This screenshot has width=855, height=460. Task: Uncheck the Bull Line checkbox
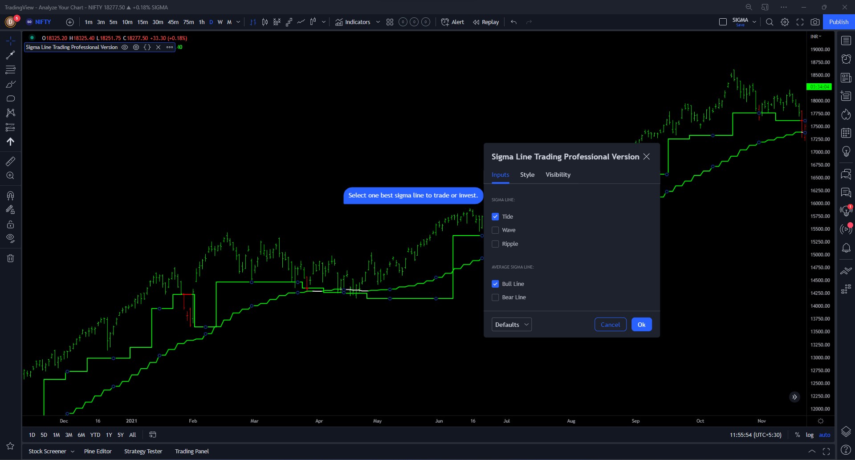point(495,284)
